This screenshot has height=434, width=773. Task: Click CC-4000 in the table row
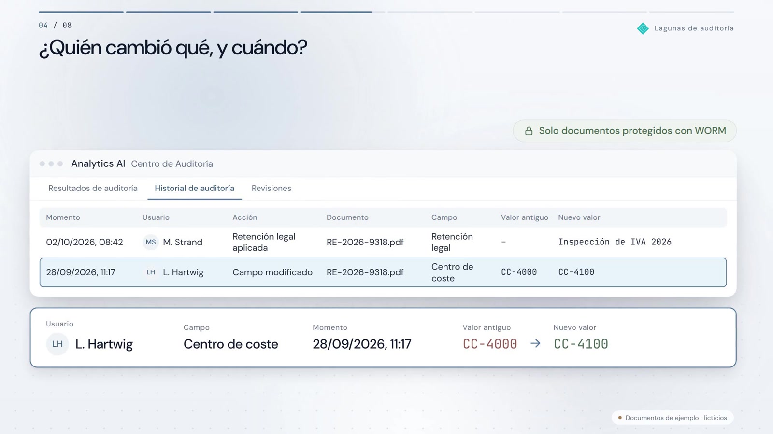[519, 272]
